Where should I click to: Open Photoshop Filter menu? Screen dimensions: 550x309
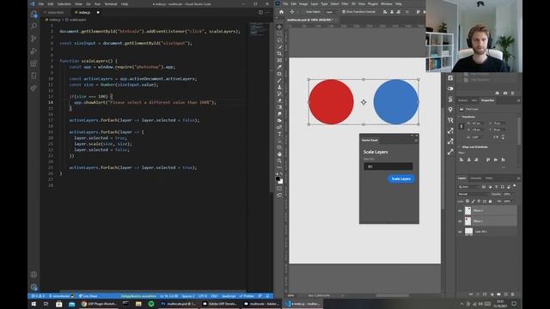coord(345,3)
